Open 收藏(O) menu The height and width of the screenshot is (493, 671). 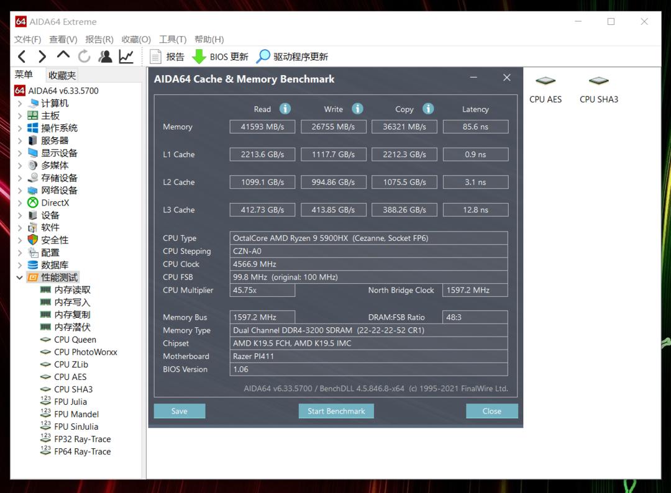tap(136, 39)
